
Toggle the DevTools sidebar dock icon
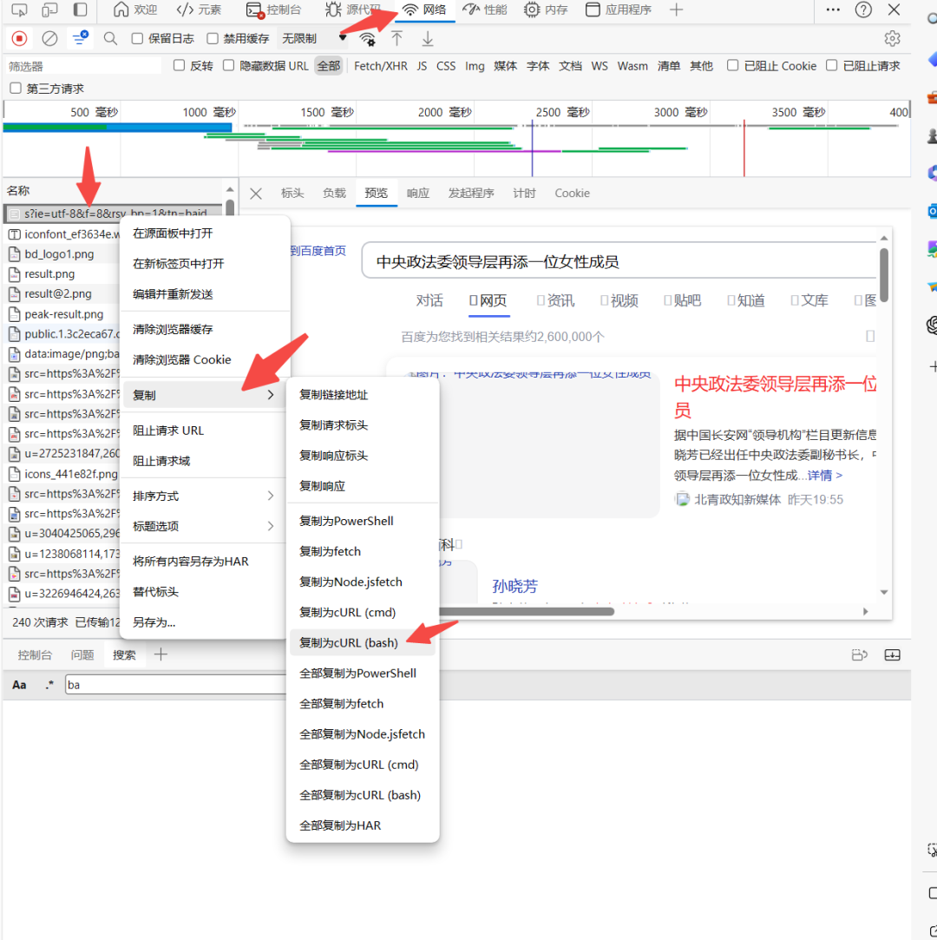[x=80, y=10]
